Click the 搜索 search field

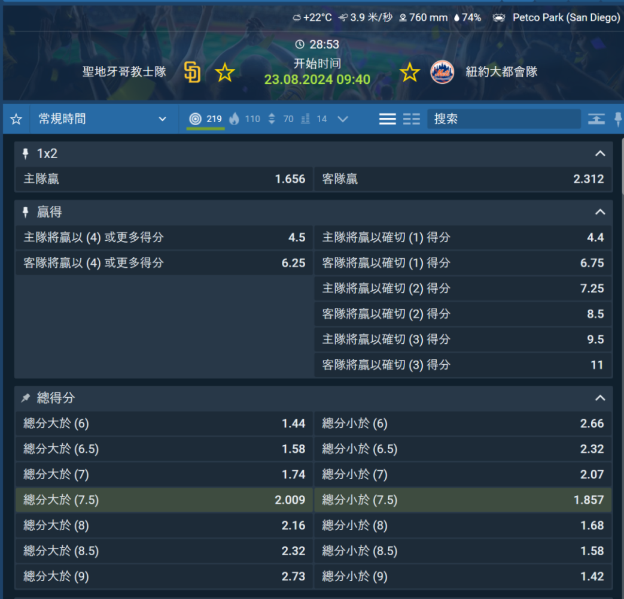click(x=503, y=119)
